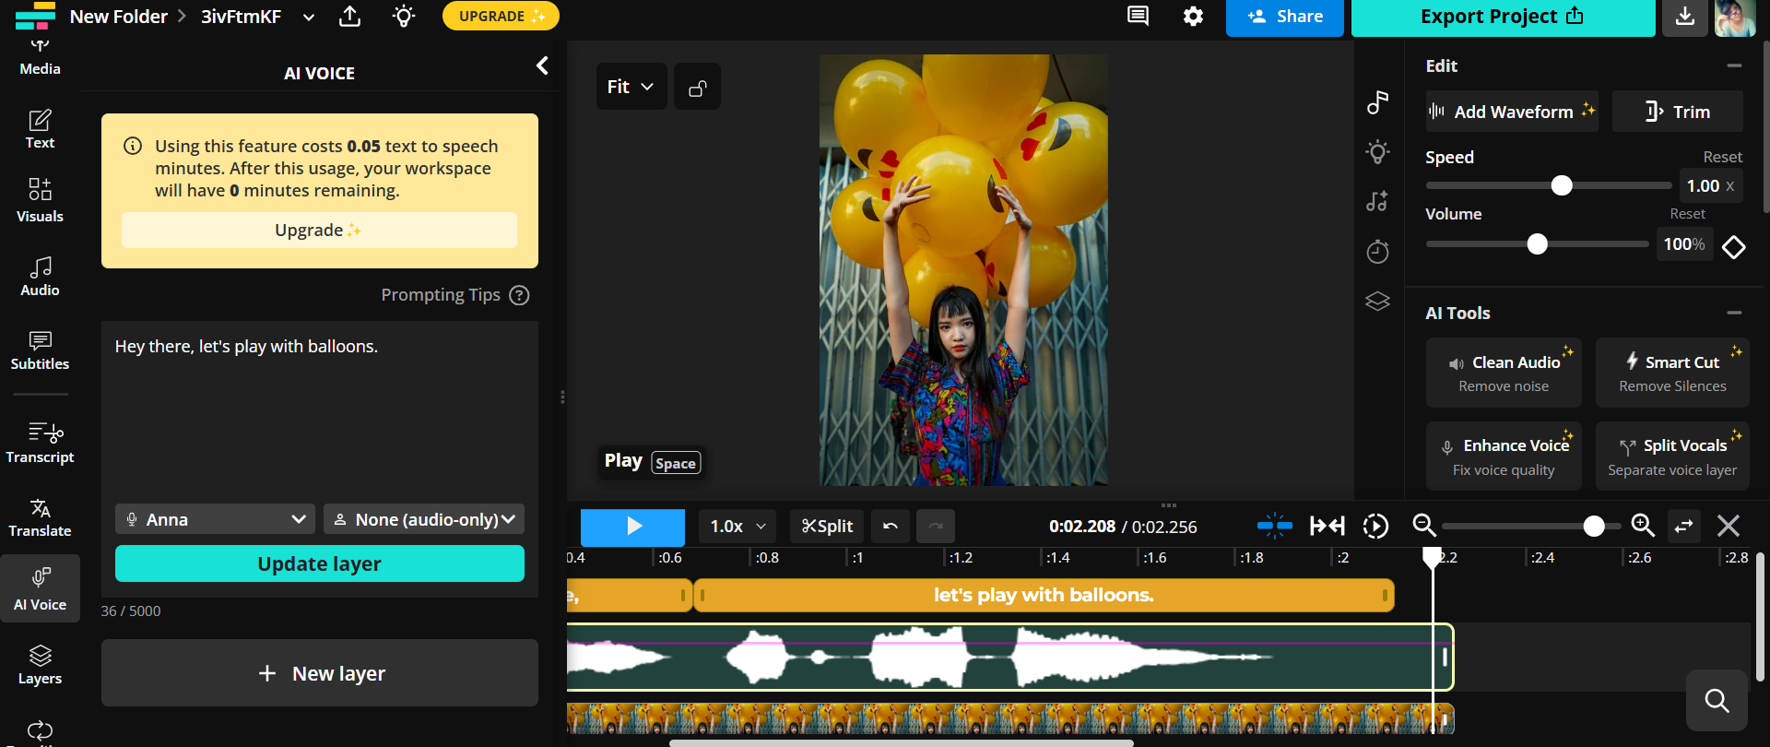This screenshot has width=1770, height=747.
Task: Click the undo arrow in timeline toolbar
Action: [x=891, y=526]
